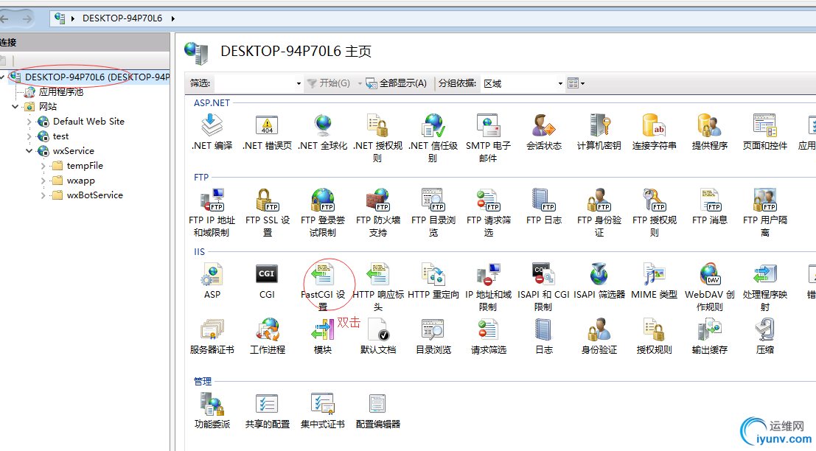Open FTP 目录浏览 icon

433,200
